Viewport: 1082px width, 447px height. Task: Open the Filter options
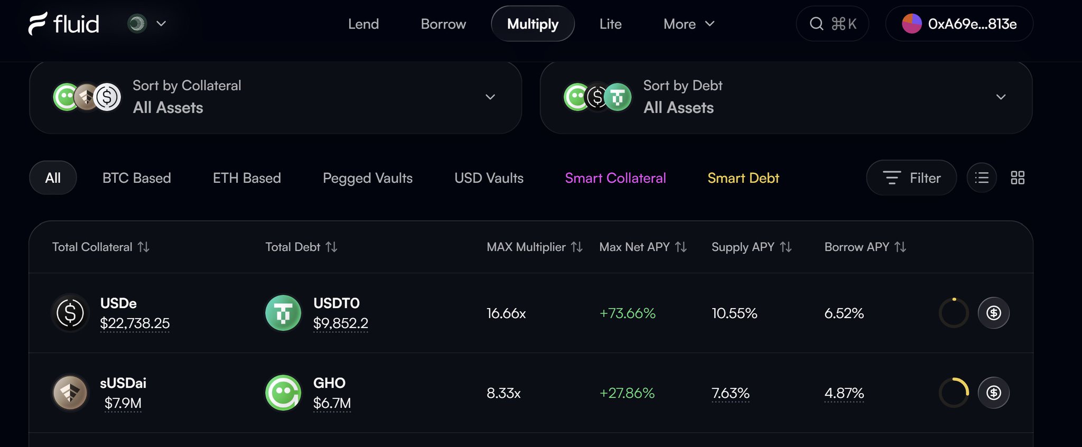[x=911, y=178]
